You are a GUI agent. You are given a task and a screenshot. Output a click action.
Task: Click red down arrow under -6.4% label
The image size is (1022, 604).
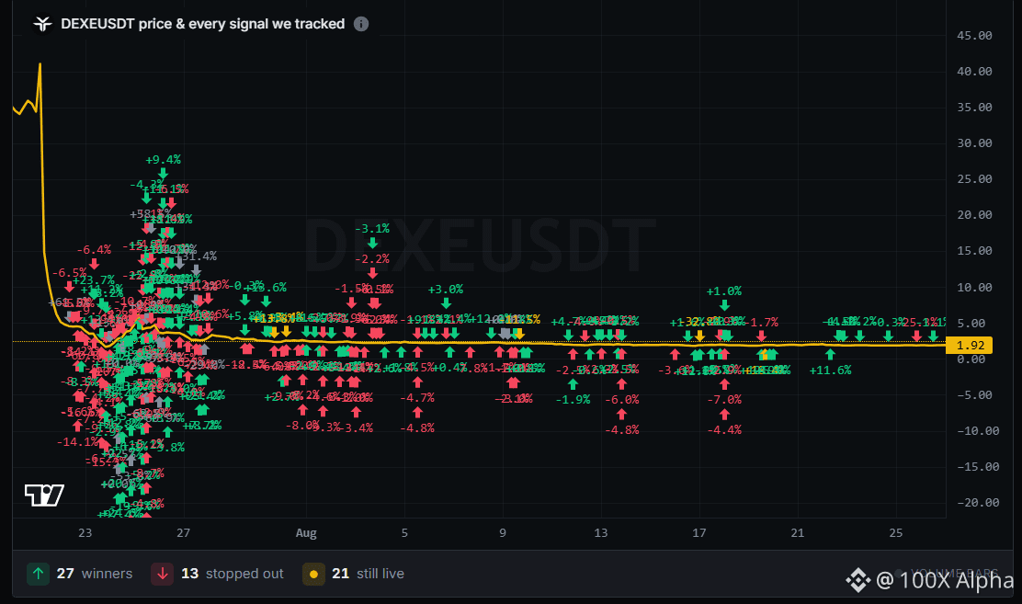tap(95, 264)
